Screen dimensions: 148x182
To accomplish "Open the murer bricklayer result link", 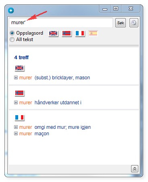I will (x=25, y=78).
